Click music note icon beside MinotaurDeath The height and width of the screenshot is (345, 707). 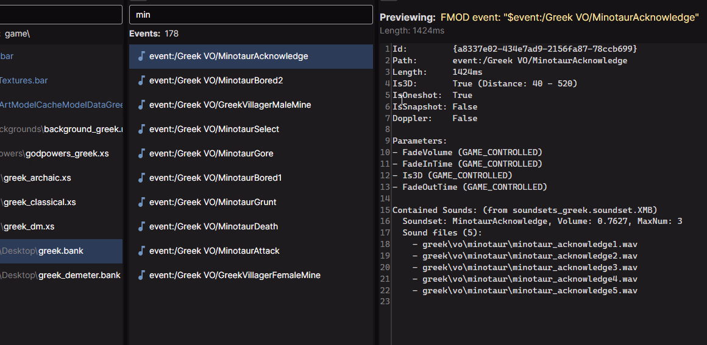click(x=142, y=226)
